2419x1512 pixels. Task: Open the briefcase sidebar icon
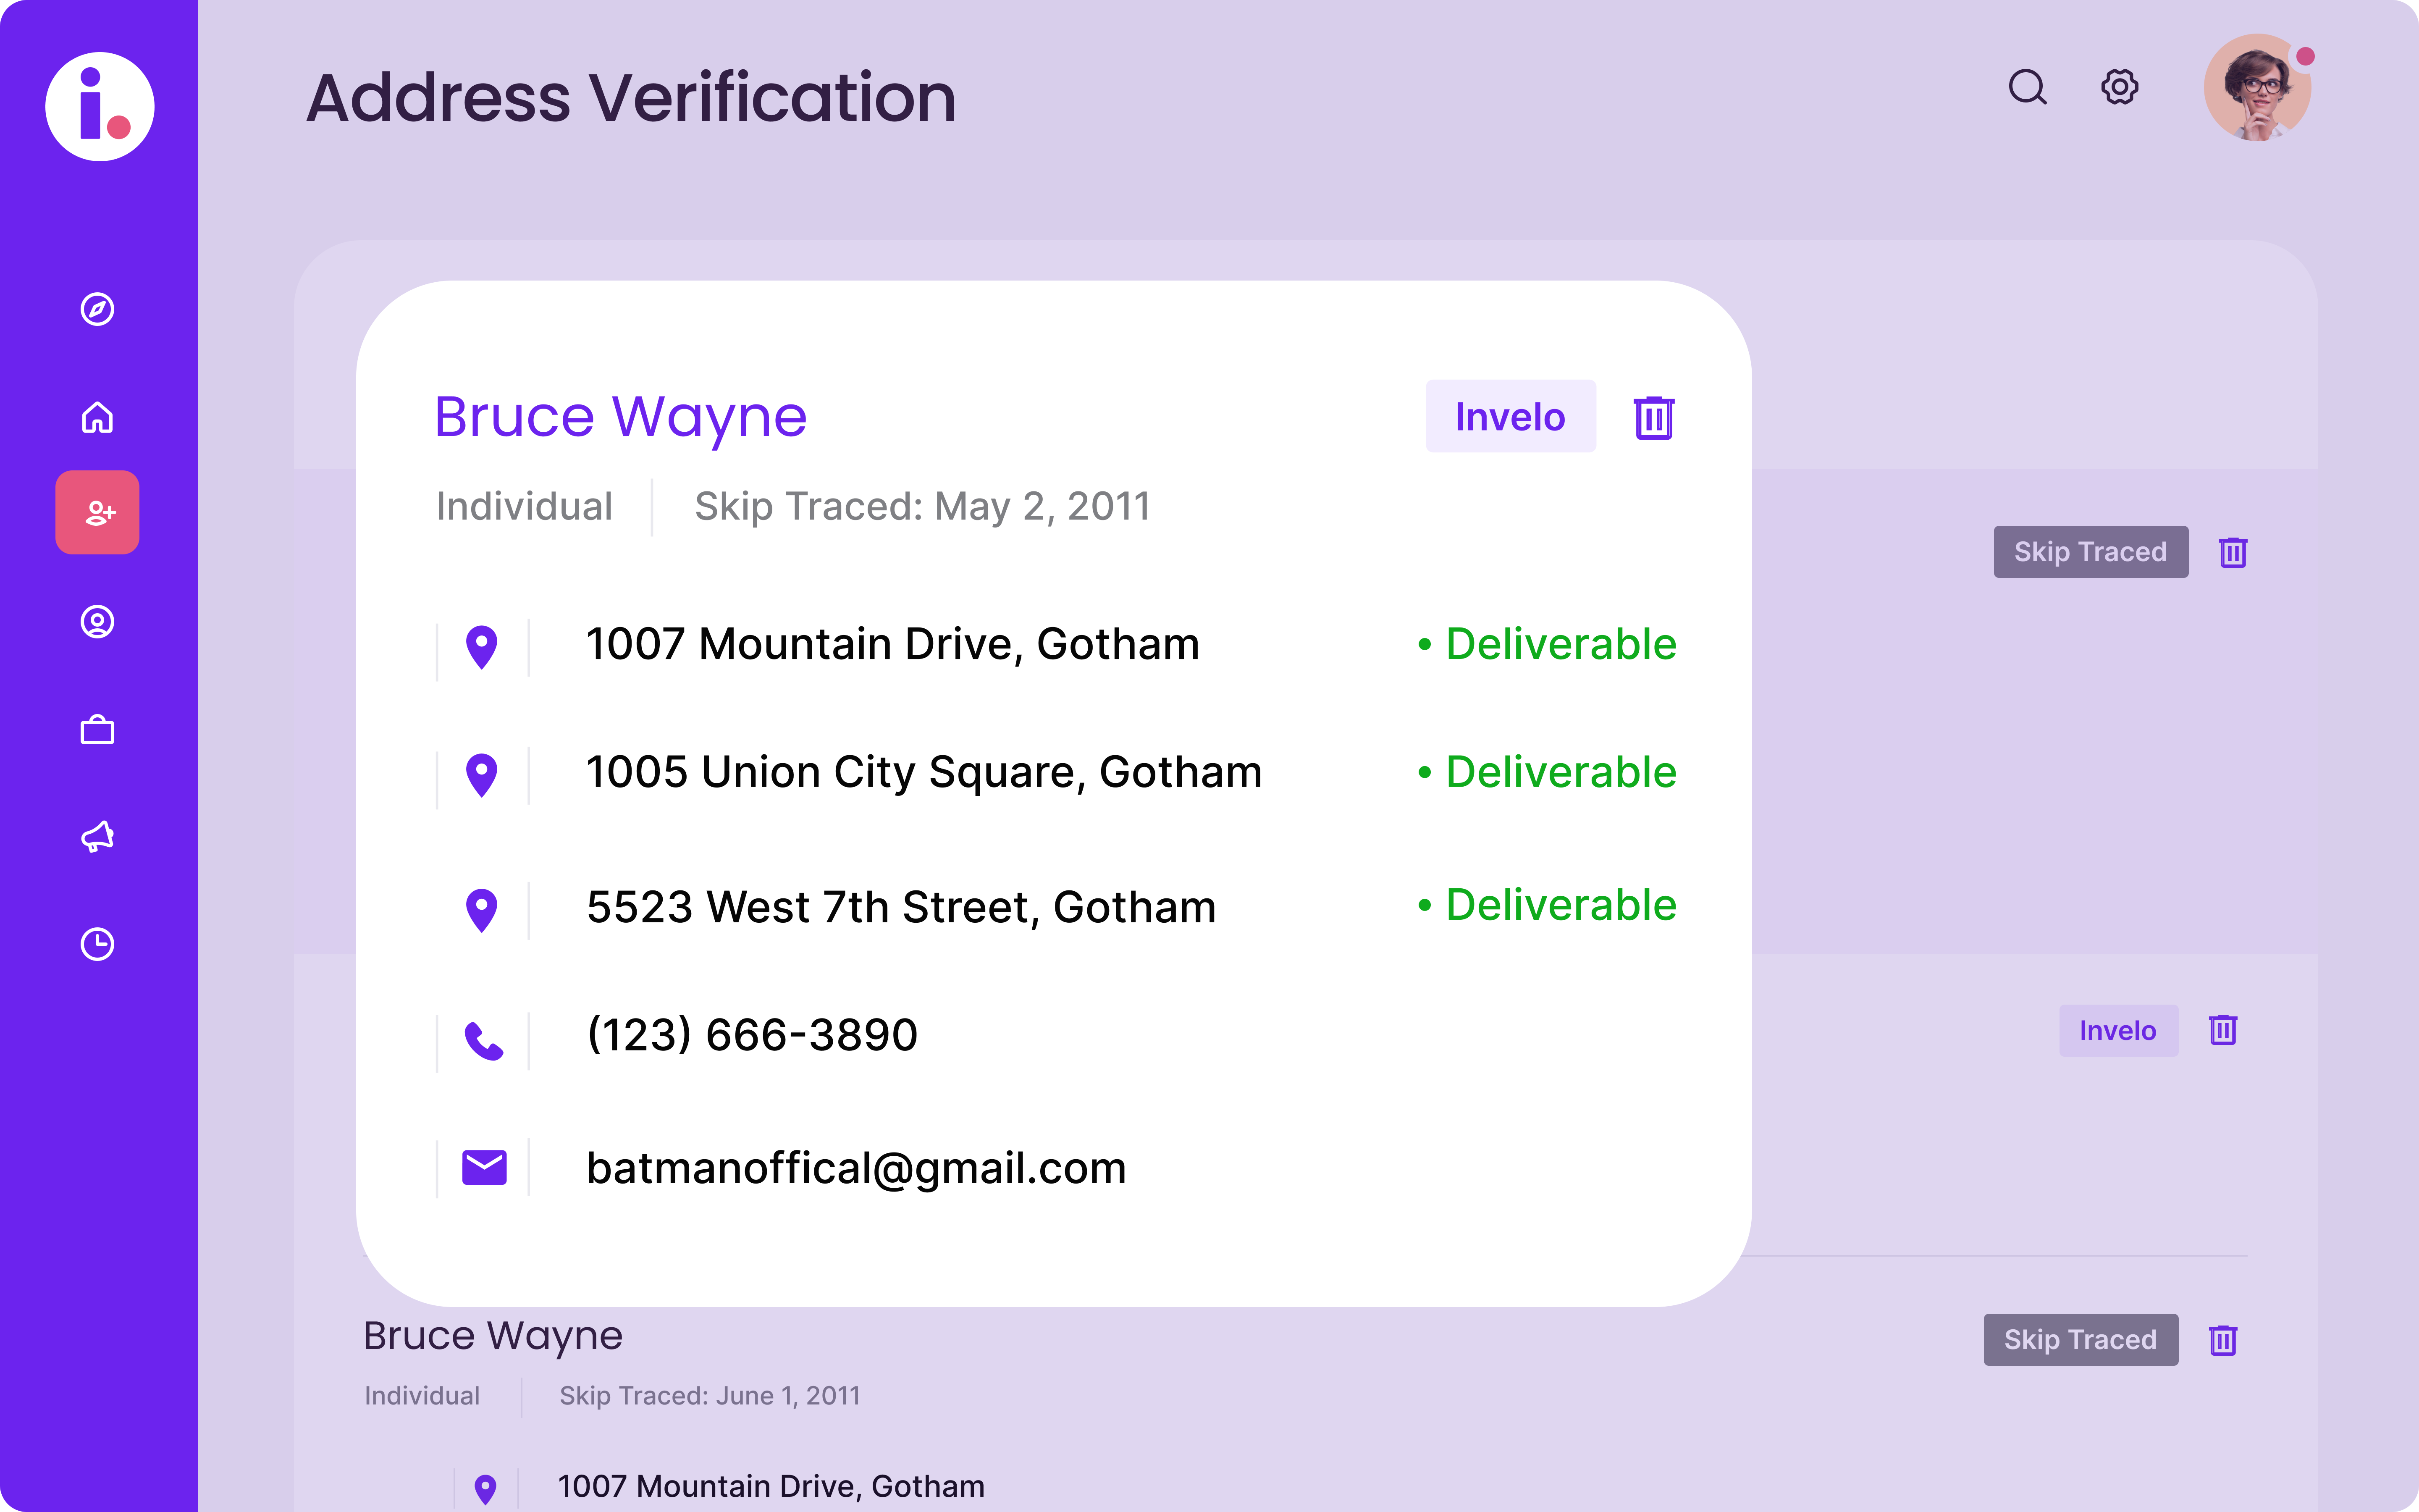click(x=97, y=730)
